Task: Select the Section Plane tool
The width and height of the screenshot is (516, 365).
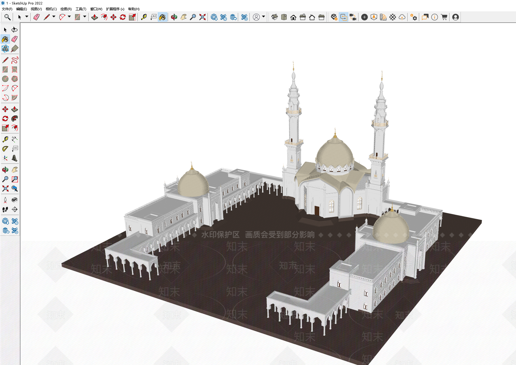Action: click(x=15, y=209)
